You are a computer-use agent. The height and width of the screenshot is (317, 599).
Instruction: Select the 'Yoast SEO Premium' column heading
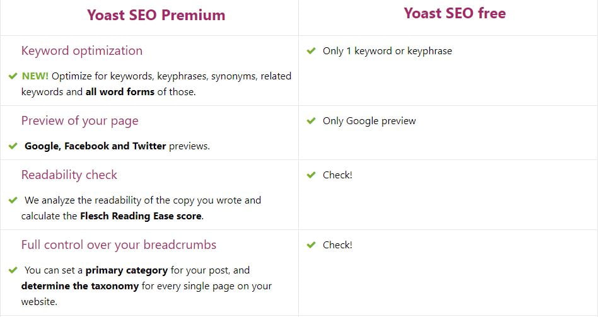pos(156,15)
